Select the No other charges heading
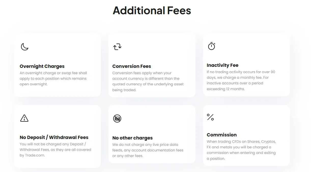This screenshot has height=172, width=311. click(x=132, y=138)
